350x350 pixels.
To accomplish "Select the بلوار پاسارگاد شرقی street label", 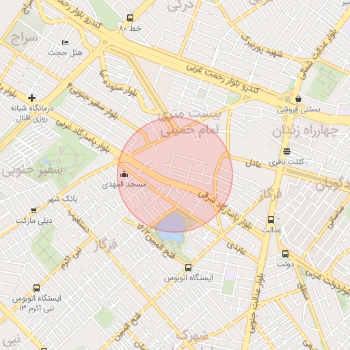I will 225,209.
